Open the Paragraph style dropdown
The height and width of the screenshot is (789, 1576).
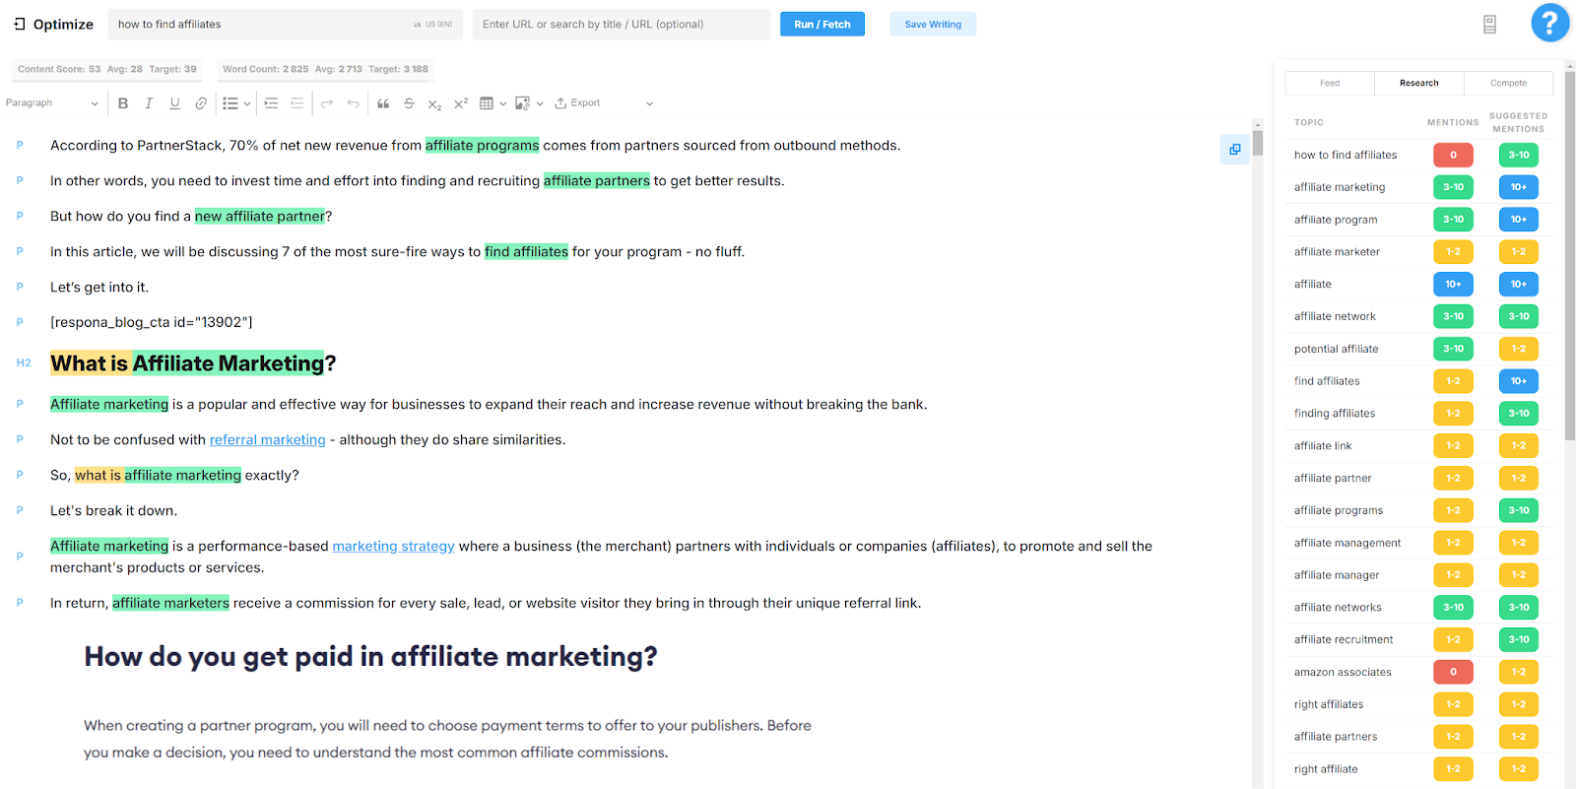point(52,103)
